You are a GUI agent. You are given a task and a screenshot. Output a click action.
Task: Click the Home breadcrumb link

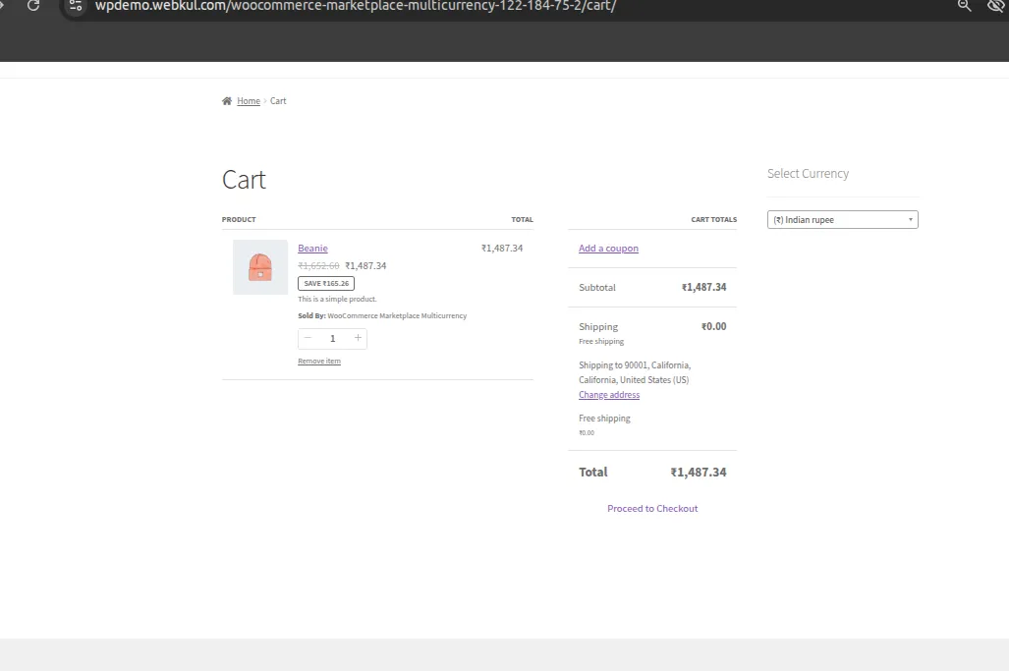tap(249, 101)
